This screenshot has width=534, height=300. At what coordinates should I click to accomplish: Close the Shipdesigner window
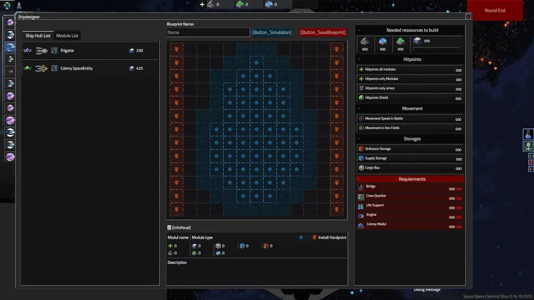(x=468, y=16)
